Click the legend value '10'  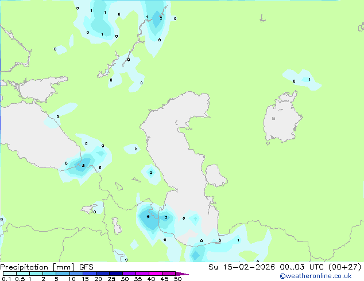click(x=72, y=279)
